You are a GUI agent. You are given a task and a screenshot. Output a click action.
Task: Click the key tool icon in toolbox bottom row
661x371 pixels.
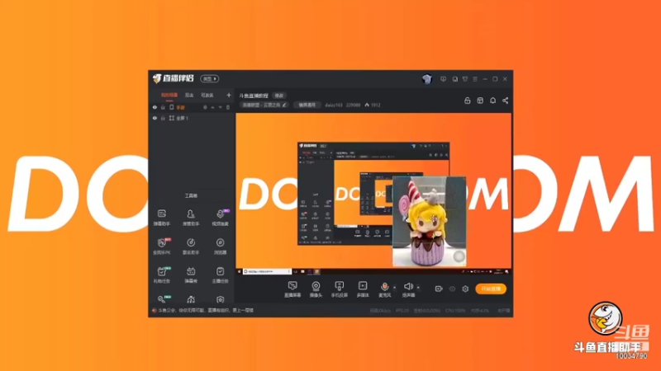point(162,299)
